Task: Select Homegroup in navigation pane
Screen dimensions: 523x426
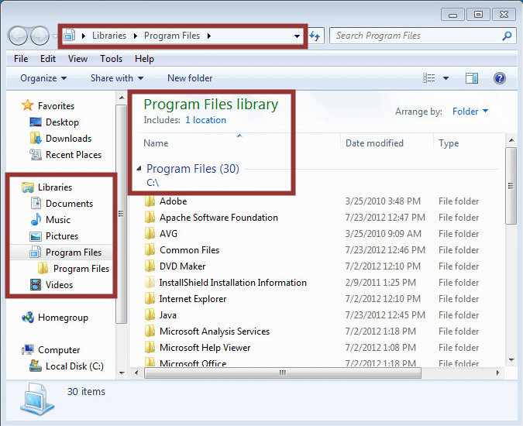Action: pos(63,318)
